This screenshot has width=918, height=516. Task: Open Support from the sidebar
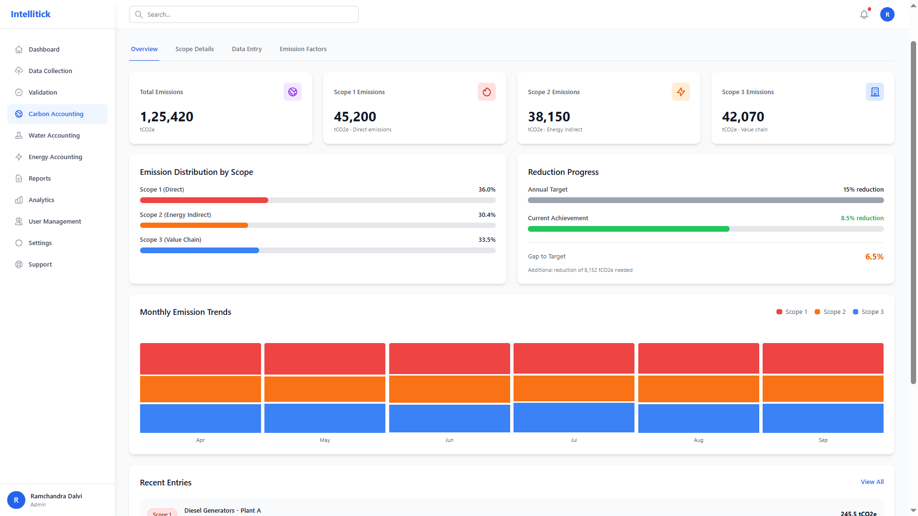pyautogui.click(x=40, y=264)
